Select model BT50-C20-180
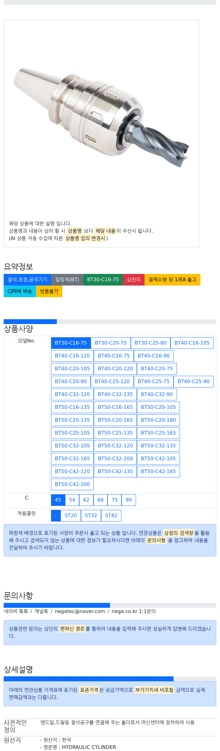Screen dimensions: 220x751 click(x=158, y=420)
